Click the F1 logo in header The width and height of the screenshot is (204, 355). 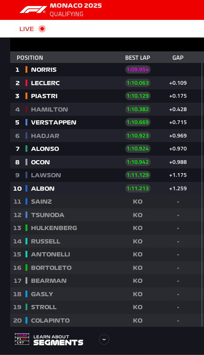coord(32,10)
